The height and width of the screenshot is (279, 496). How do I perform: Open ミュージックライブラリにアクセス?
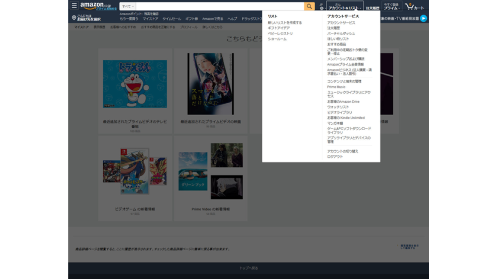349,94
